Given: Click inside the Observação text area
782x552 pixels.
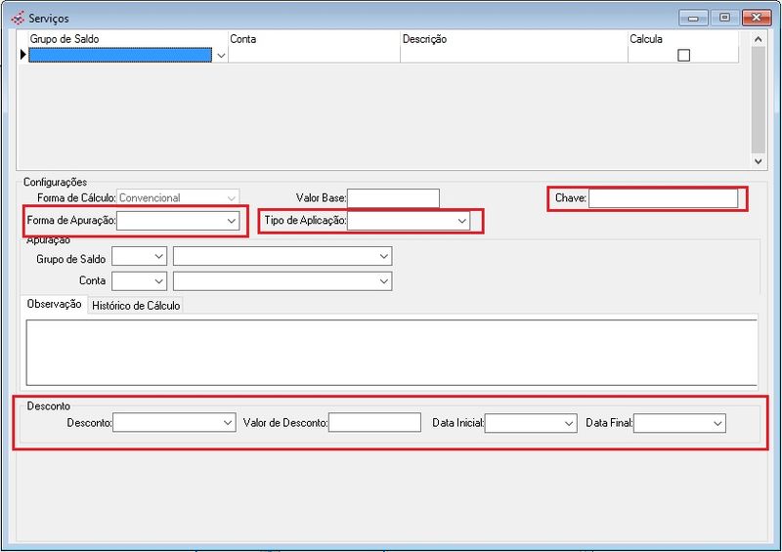Looking at the screenshot, I should tap(391, 352).
